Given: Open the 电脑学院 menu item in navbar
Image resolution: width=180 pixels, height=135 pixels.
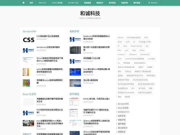Looking at the screenshot, I should 124,3.
